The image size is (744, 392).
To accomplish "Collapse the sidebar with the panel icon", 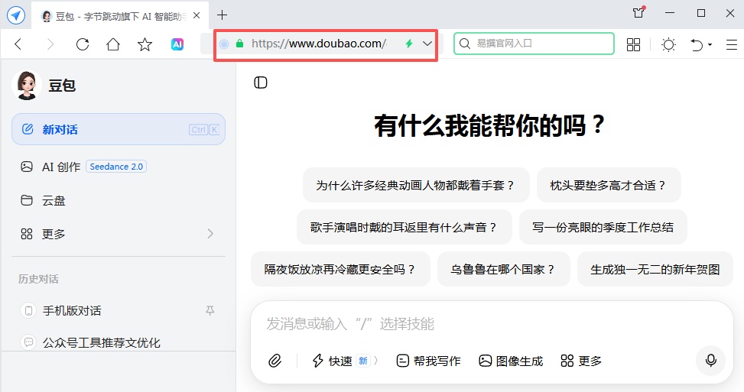I will (261, 83).
